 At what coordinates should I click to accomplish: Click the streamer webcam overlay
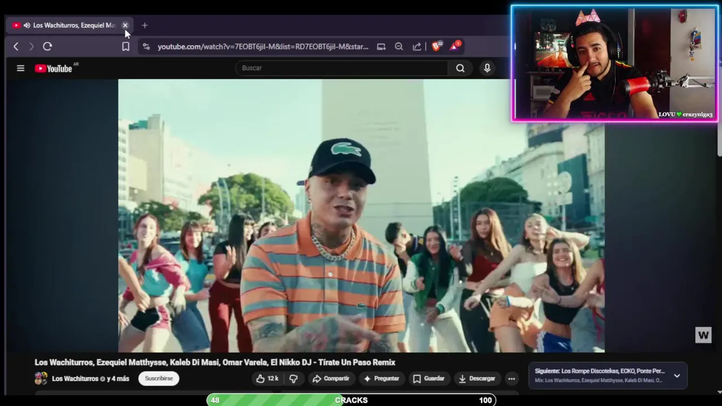(615, 63)
